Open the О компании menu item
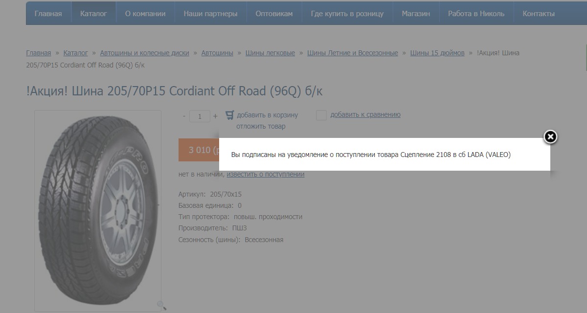 [x=145, y=14]
